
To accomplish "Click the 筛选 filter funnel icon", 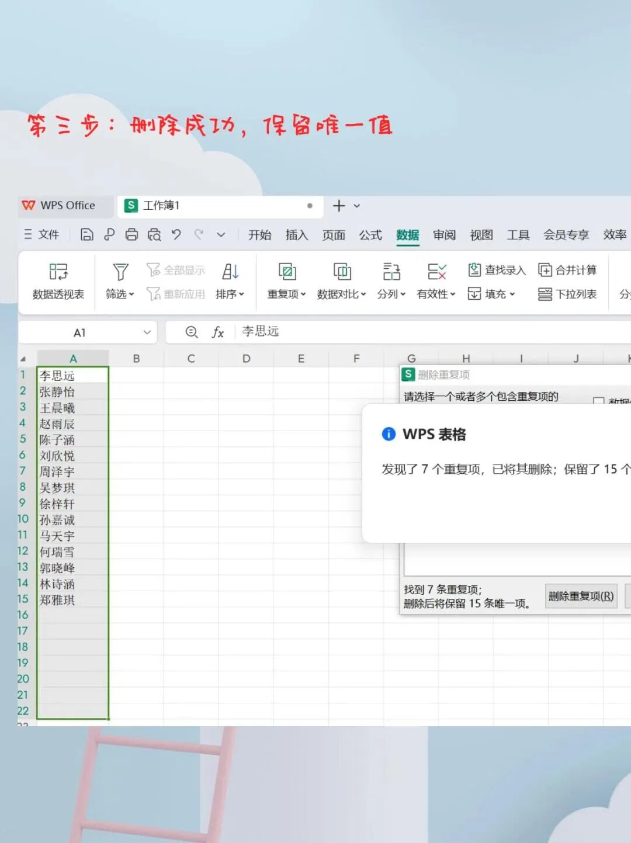I will pos(120,272).
